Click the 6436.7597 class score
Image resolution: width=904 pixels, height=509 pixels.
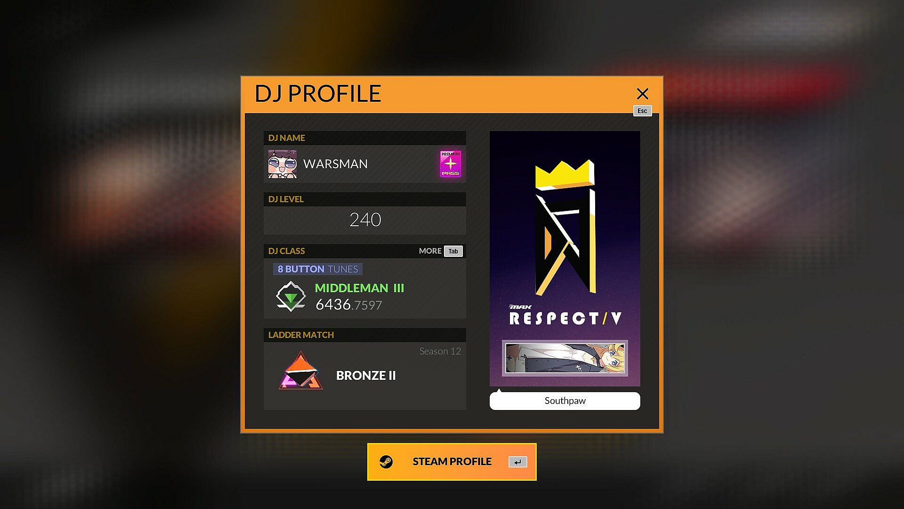pyautogui.click(x=349, y=305)
